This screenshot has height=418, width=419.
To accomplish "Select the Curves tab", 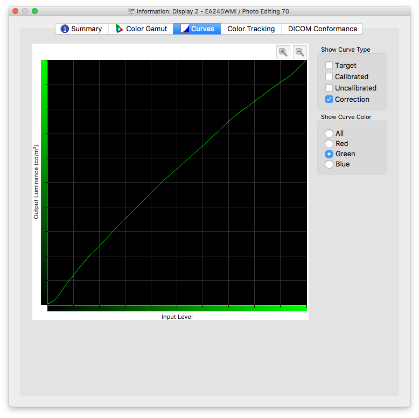I will (197, 29).
